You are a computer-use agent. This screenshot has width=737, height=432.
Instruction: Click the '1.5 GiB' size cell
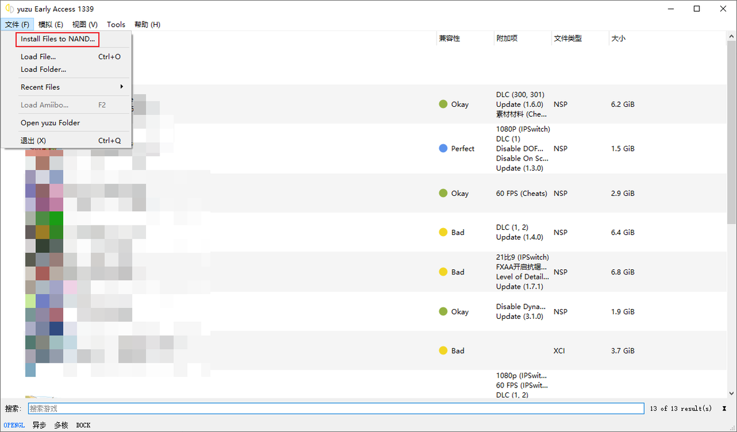coord(623,148)
